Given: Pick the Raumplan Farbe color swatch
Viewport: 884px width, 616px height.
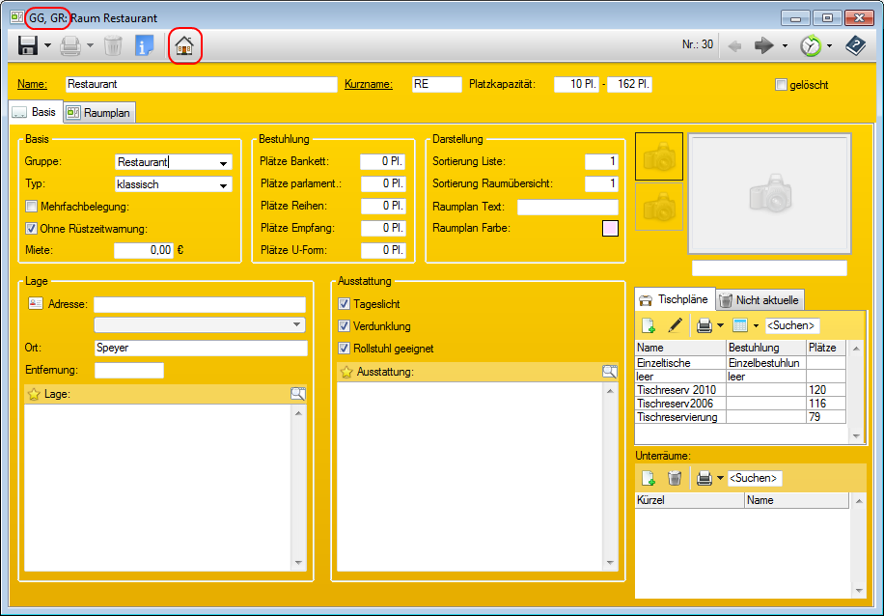Looking at the screenshot, I should coord(610,229).
